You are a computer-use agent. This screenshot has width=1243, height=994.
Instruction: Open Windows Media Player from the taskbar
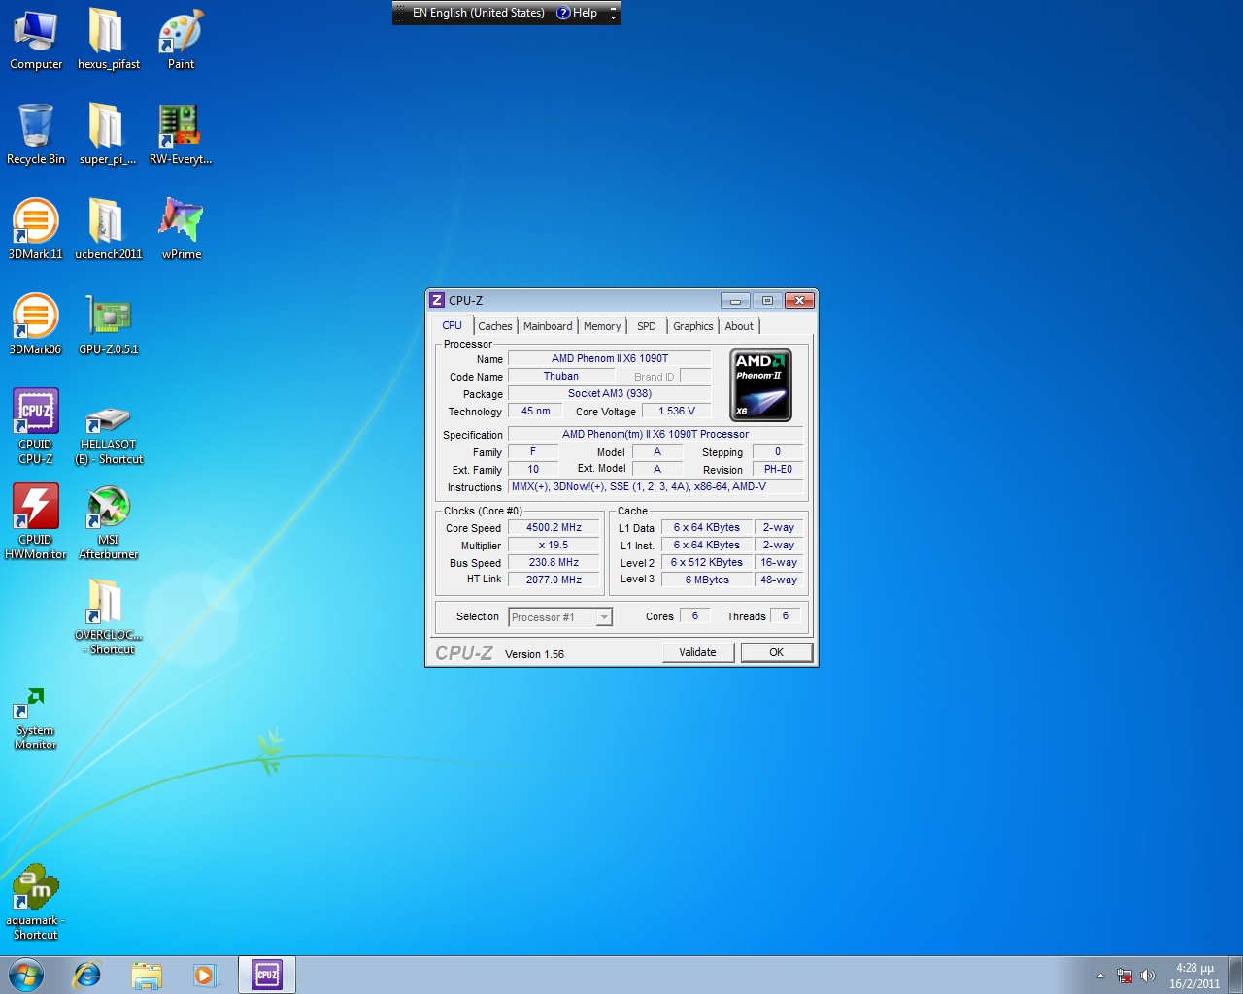[x=205, y=975]
